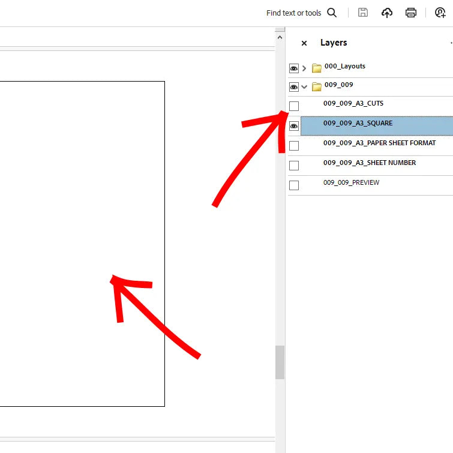This screenshot has height=453, width=453.
Task: Show the 009_009_A3_SHEET NUMBER layer
Action: pos(294,166)
